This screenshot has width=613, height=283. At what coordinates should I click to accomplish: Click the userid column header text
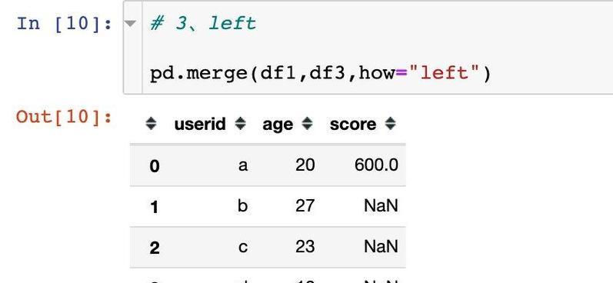click(200, 125)
